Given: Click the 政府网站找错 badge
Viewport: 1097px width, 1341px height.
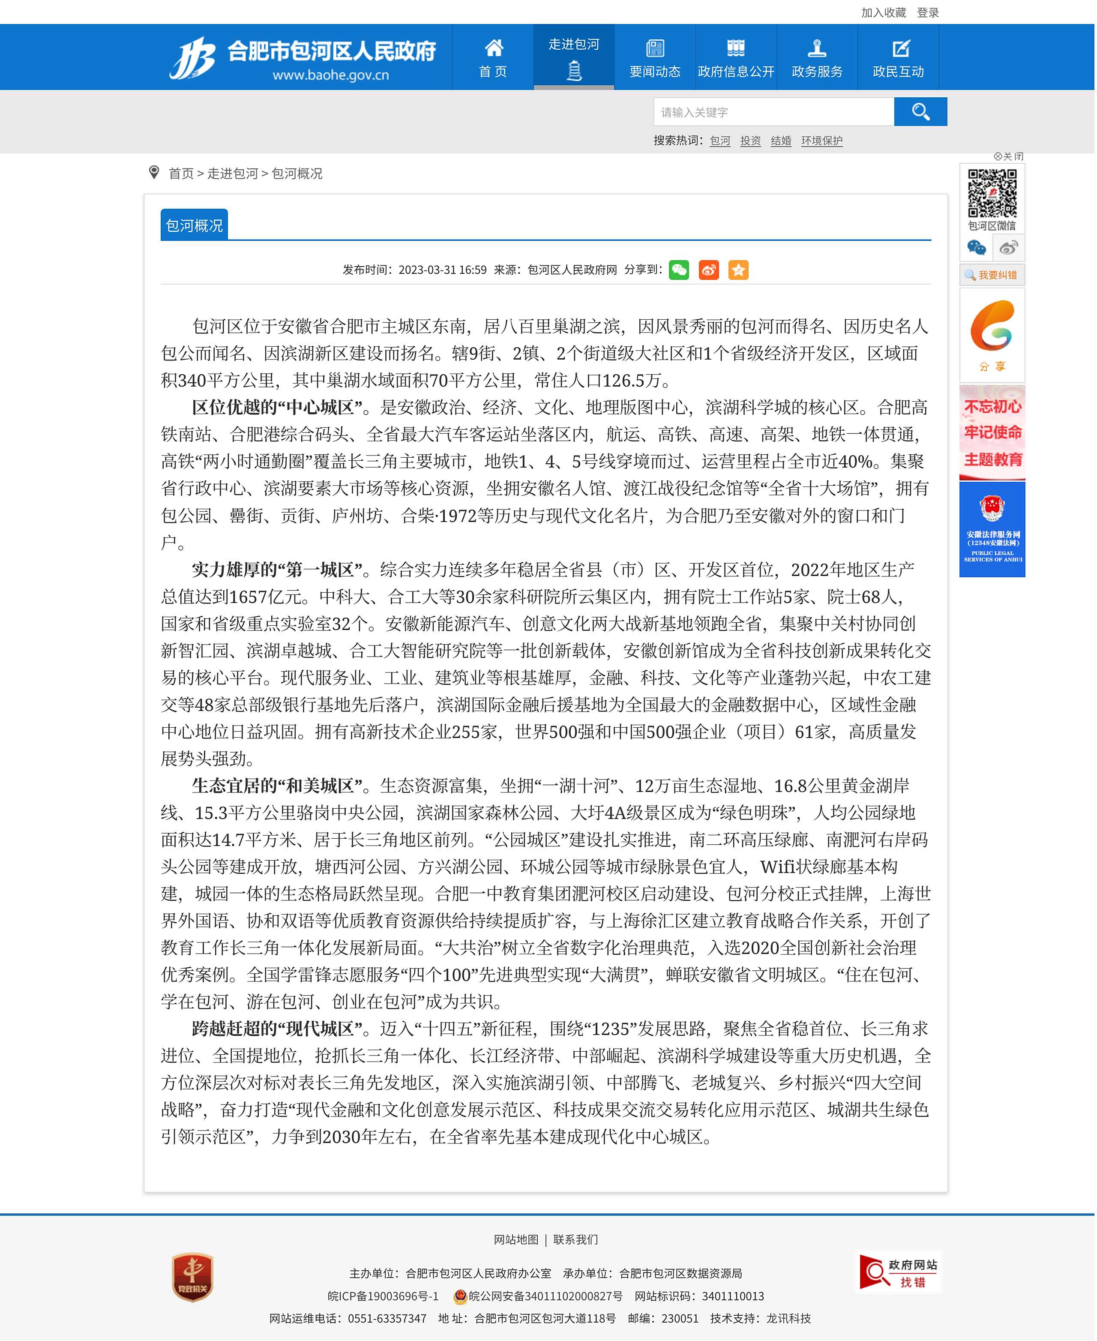Looking at the screenshot, I should (898, 1272).
